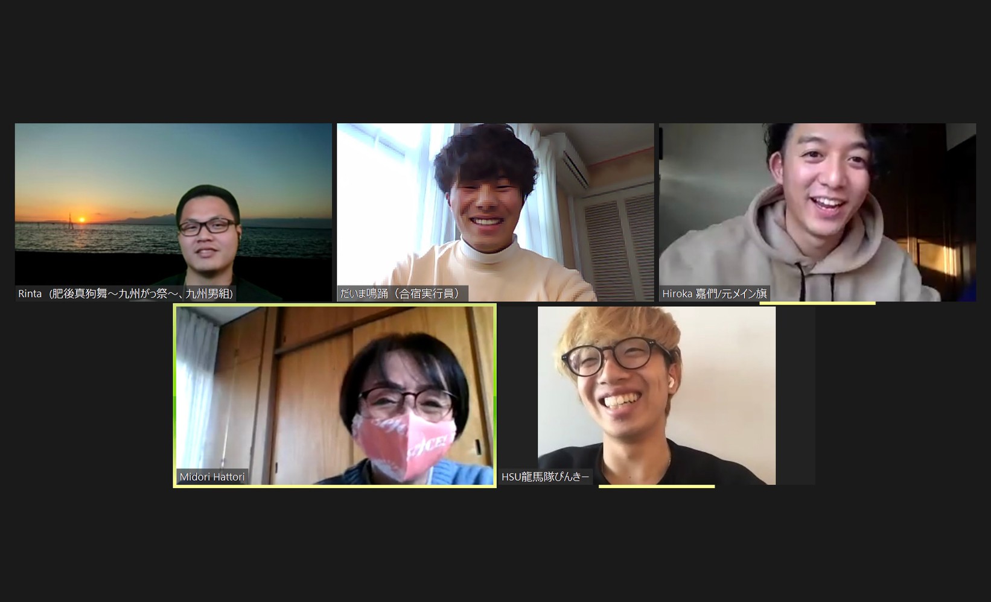Screen dimensions: 991x602
Task: Click the Rinta (肥後真狗舞) name label
Action: coord(126,294)
